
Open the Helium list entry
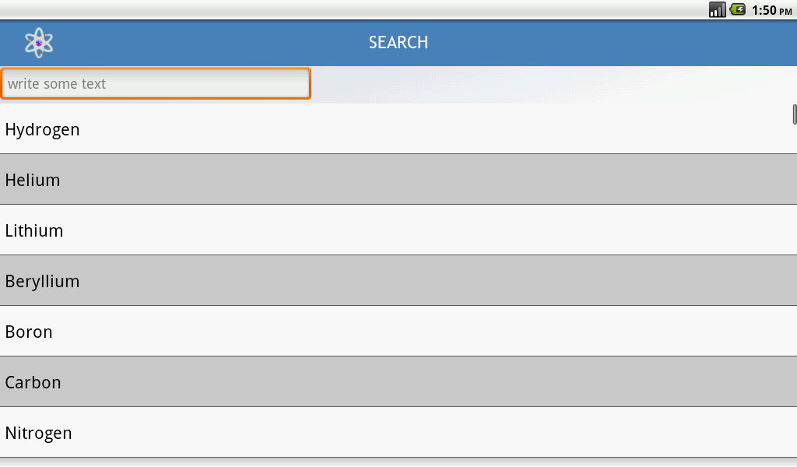[x=398, y=179]
